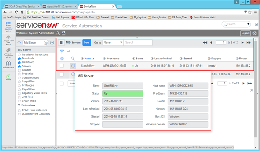The image size is (260, 151).
Task: Open the Last refreshed column menu
Action: 152,59
